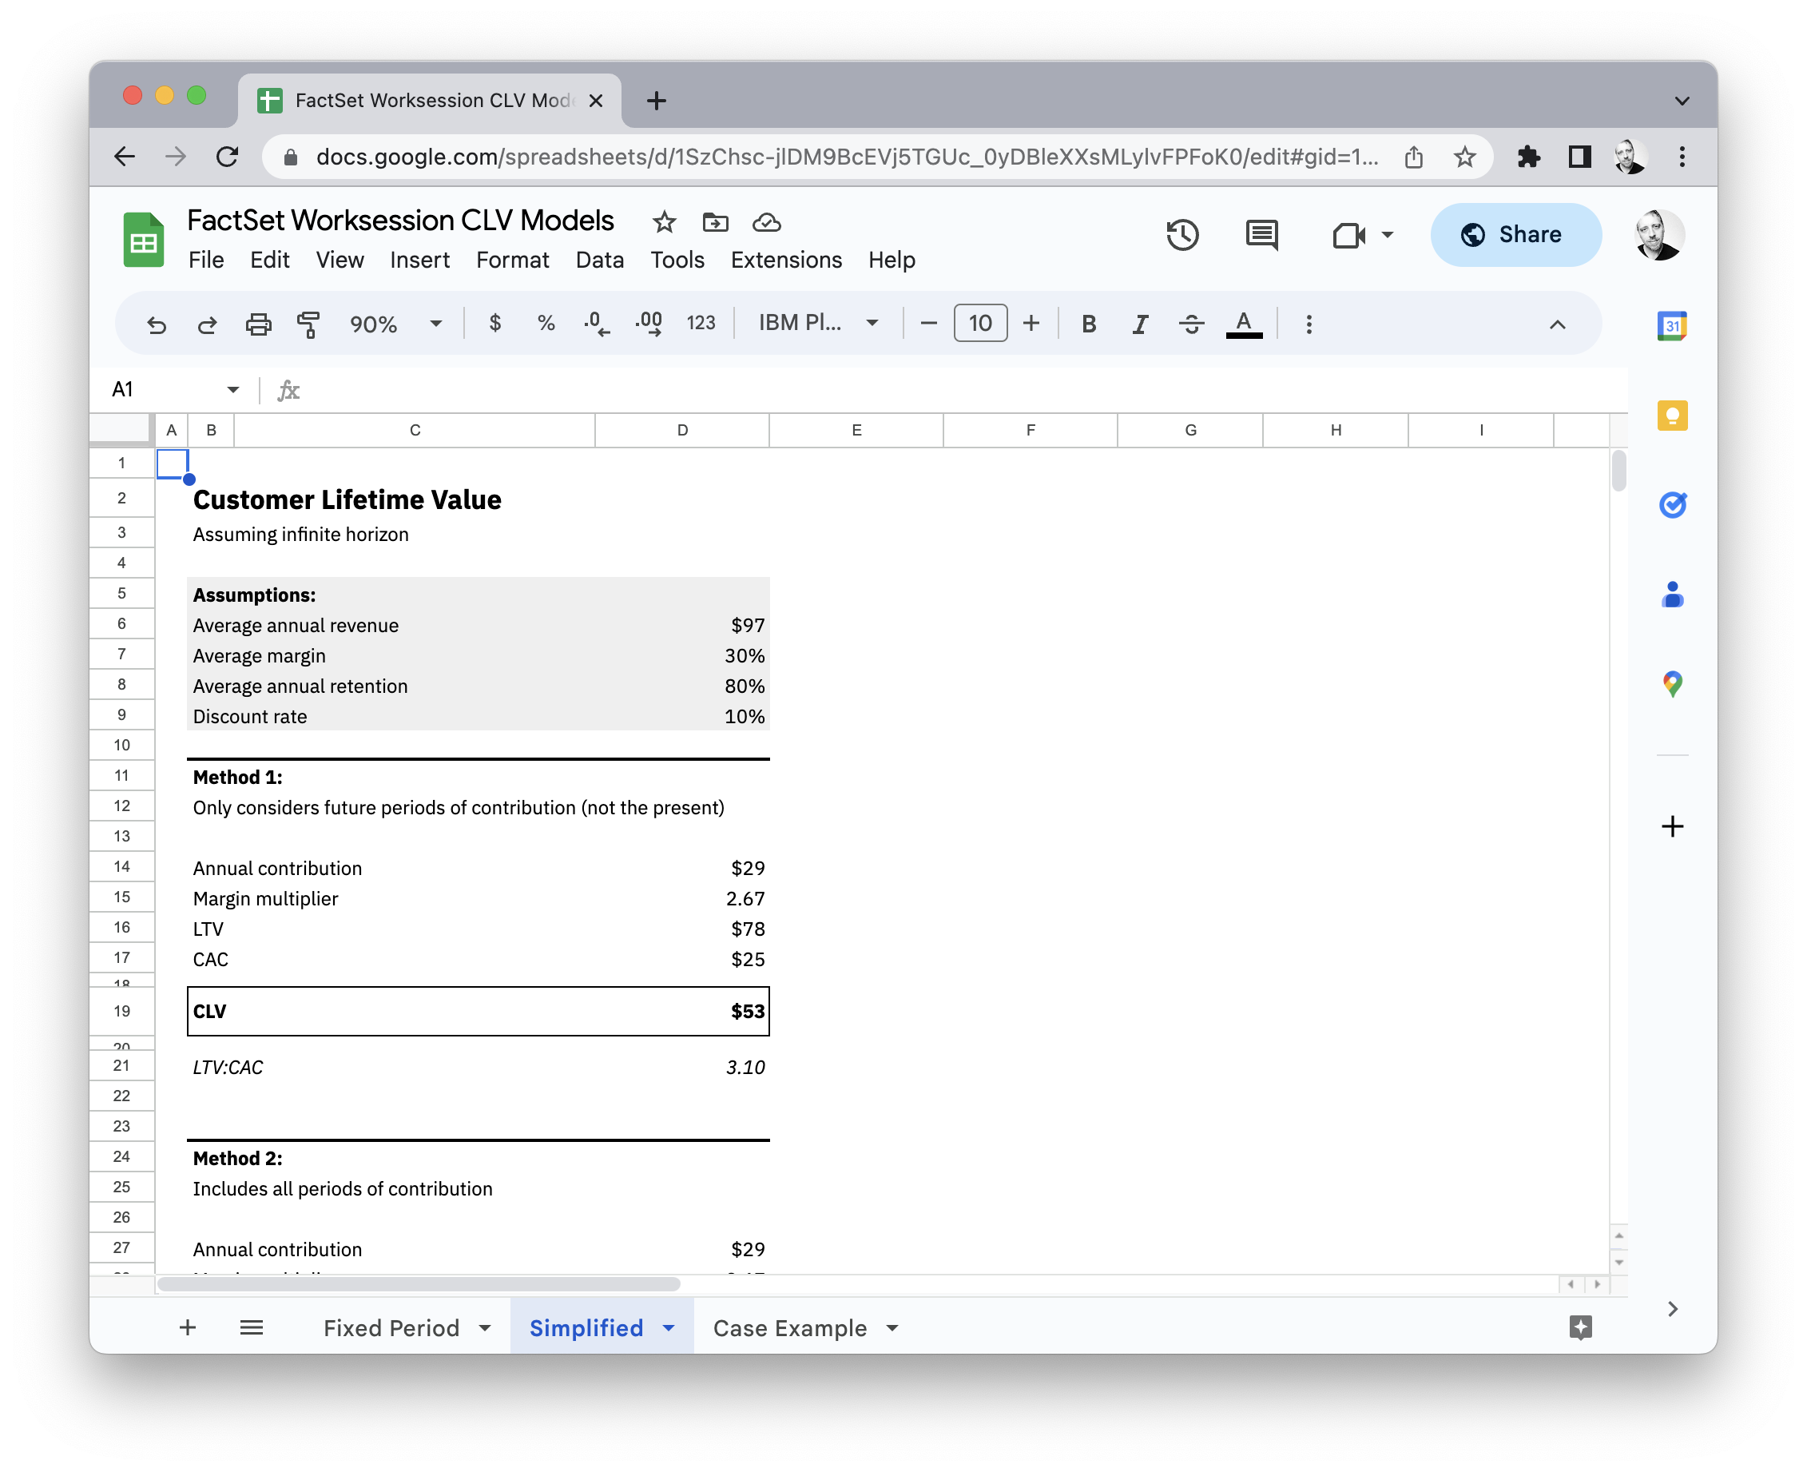Toggle strikethrough formatting
The image size is (1807, 1472).
click(1191, 324)
